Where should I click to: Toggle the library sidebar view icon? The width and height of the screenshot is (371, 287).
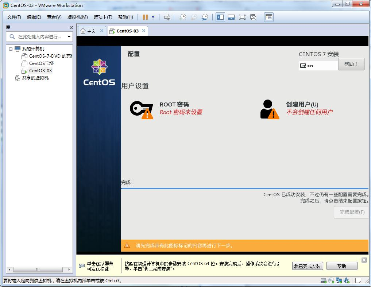coord(220,17)
